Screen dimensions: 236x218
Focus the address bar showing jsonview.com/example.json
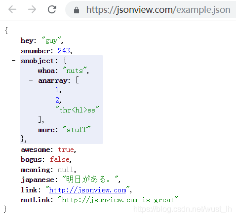151,10
